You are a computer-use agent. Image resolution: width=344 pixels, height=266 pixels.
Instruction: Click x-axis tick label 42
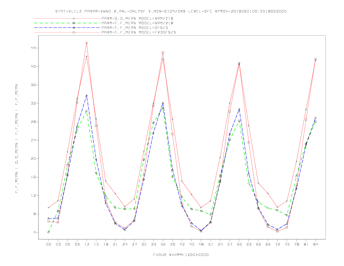(x=182, y=244)
